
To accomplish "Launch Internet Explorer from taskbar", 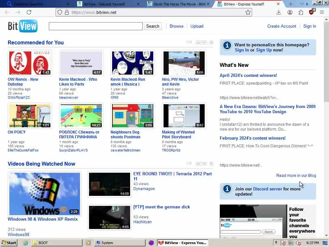I will (26, 243).
